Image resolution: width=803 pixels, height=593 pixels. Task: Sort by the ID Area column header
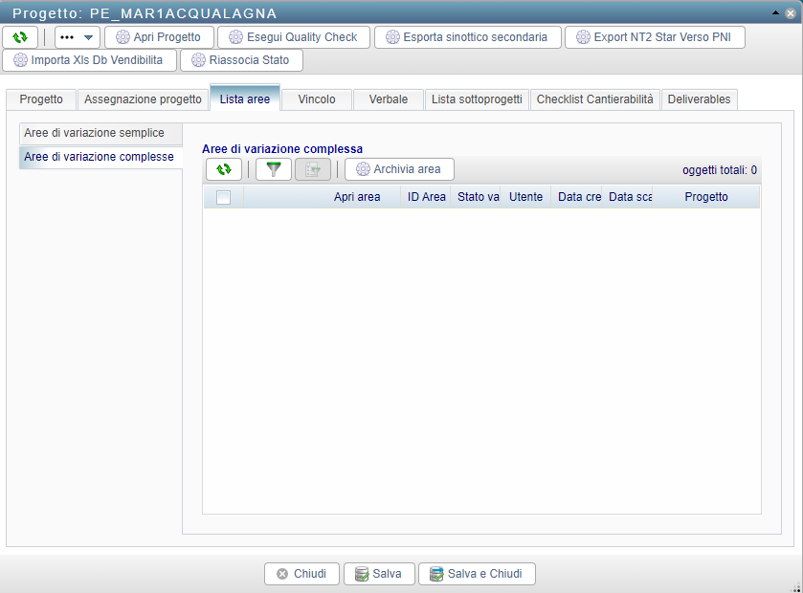click(426, 197)
